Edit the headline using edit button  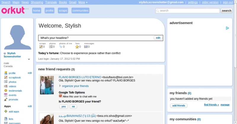[x=158, y=38]
